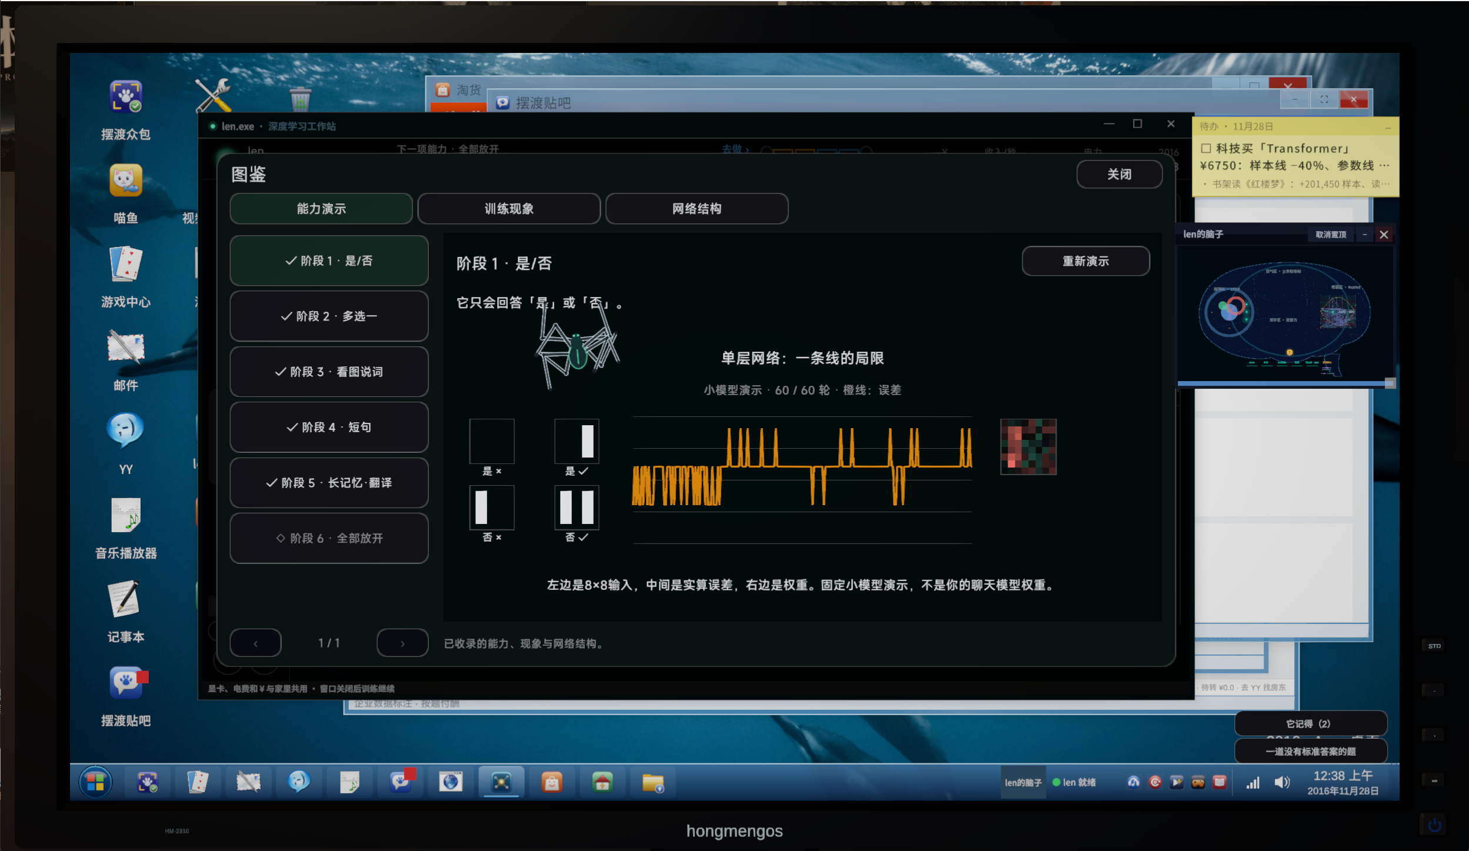
Task: Open 一道没有标准答案的题 notification
Action: coord(1310,751)
